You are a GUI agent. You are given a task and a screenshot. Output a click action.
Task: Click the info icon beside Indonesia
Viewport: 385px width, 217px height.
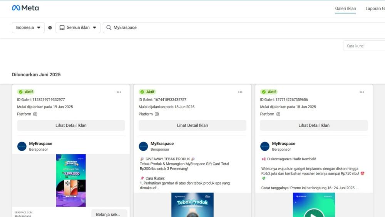(x=50, y=28)
